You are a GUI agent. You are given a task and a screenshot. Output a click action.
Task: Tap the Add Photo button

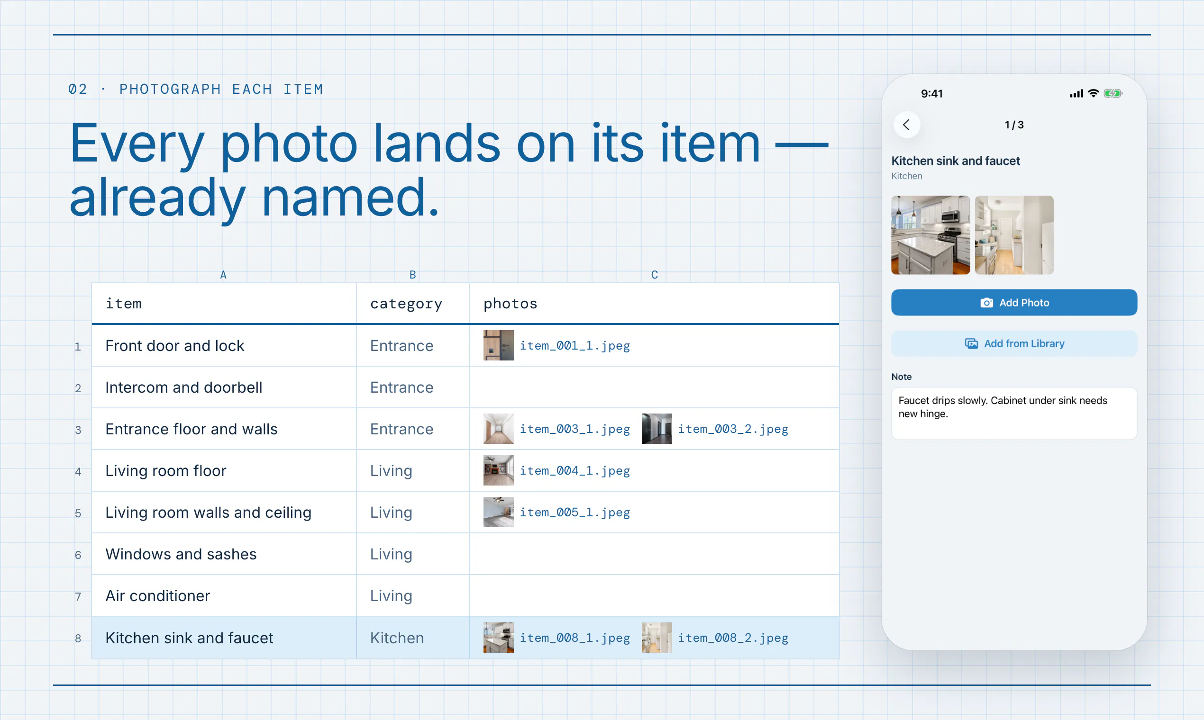(x=1014, y=303)
